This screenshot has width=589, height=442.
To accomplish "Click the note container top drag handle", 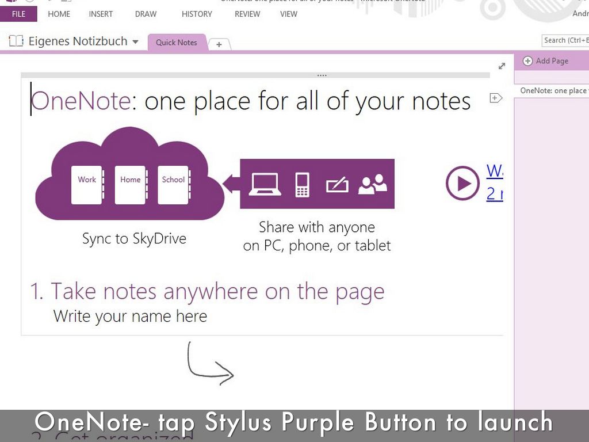I will click(x=322, y=75).
